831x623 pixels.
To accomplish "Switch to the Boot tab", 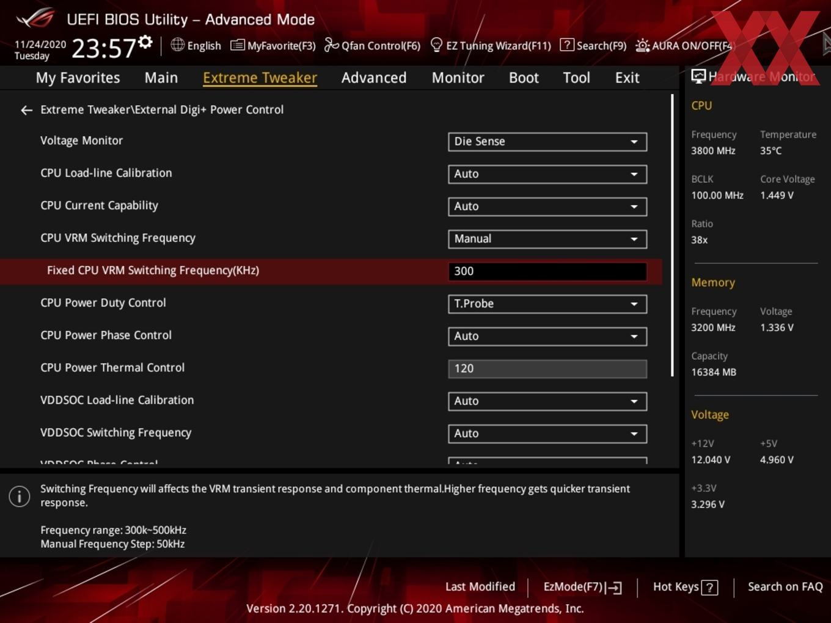I will 524,78.
